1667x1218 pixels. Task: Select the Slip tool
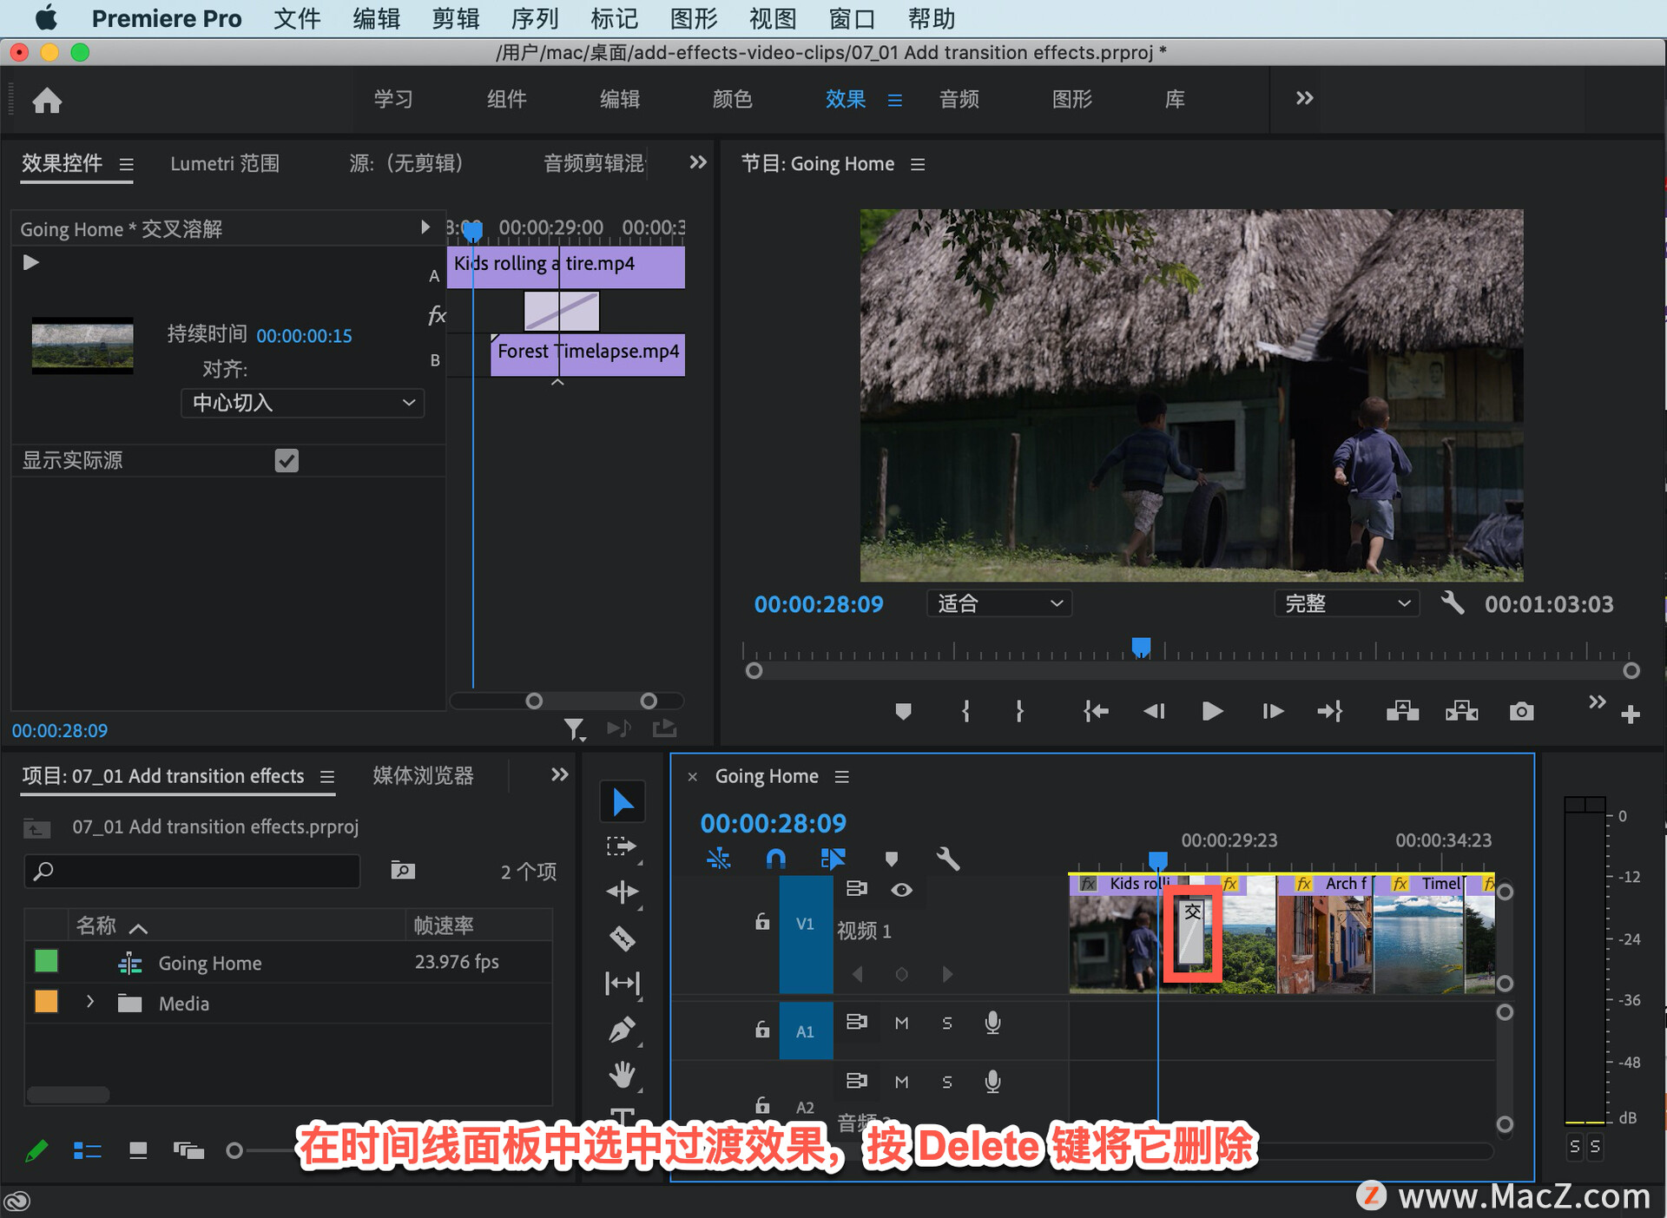(623, 983)
